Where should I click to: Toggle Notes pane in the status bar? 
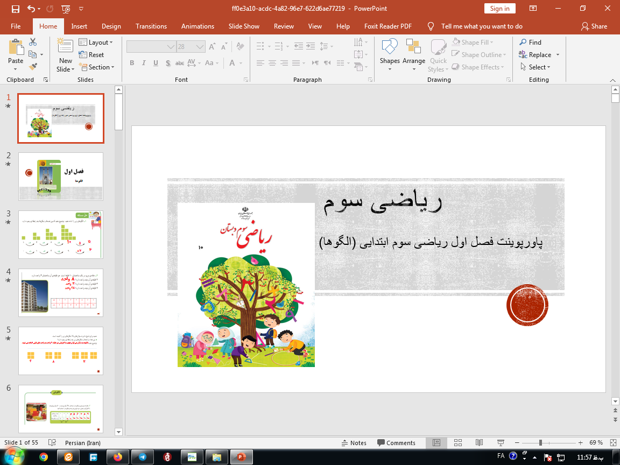coord(354,442)
